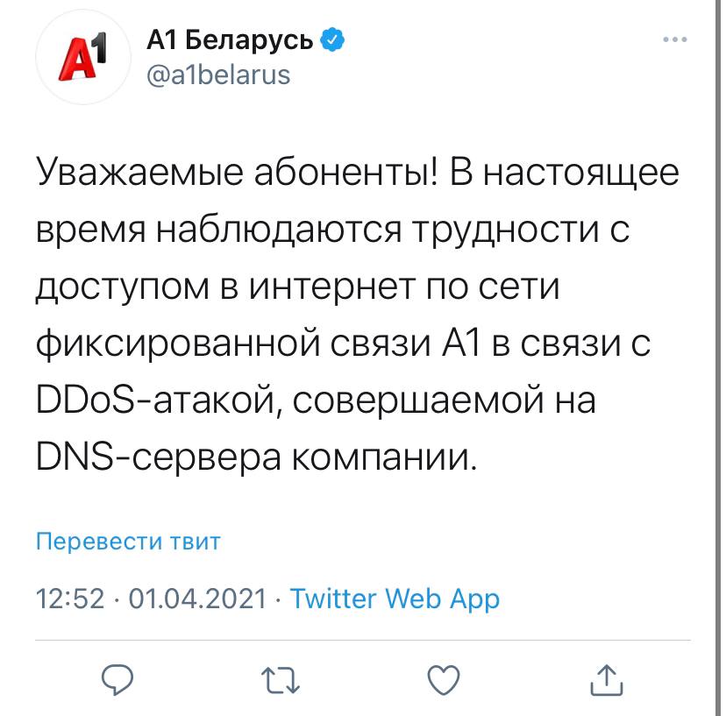
Task: Click the 01.04.2021 date
Action: tap(196, 599)
